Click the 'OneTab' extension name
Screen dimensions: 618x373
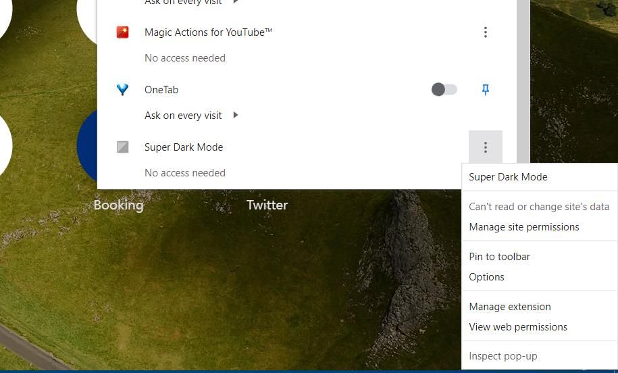coord(161,90)
